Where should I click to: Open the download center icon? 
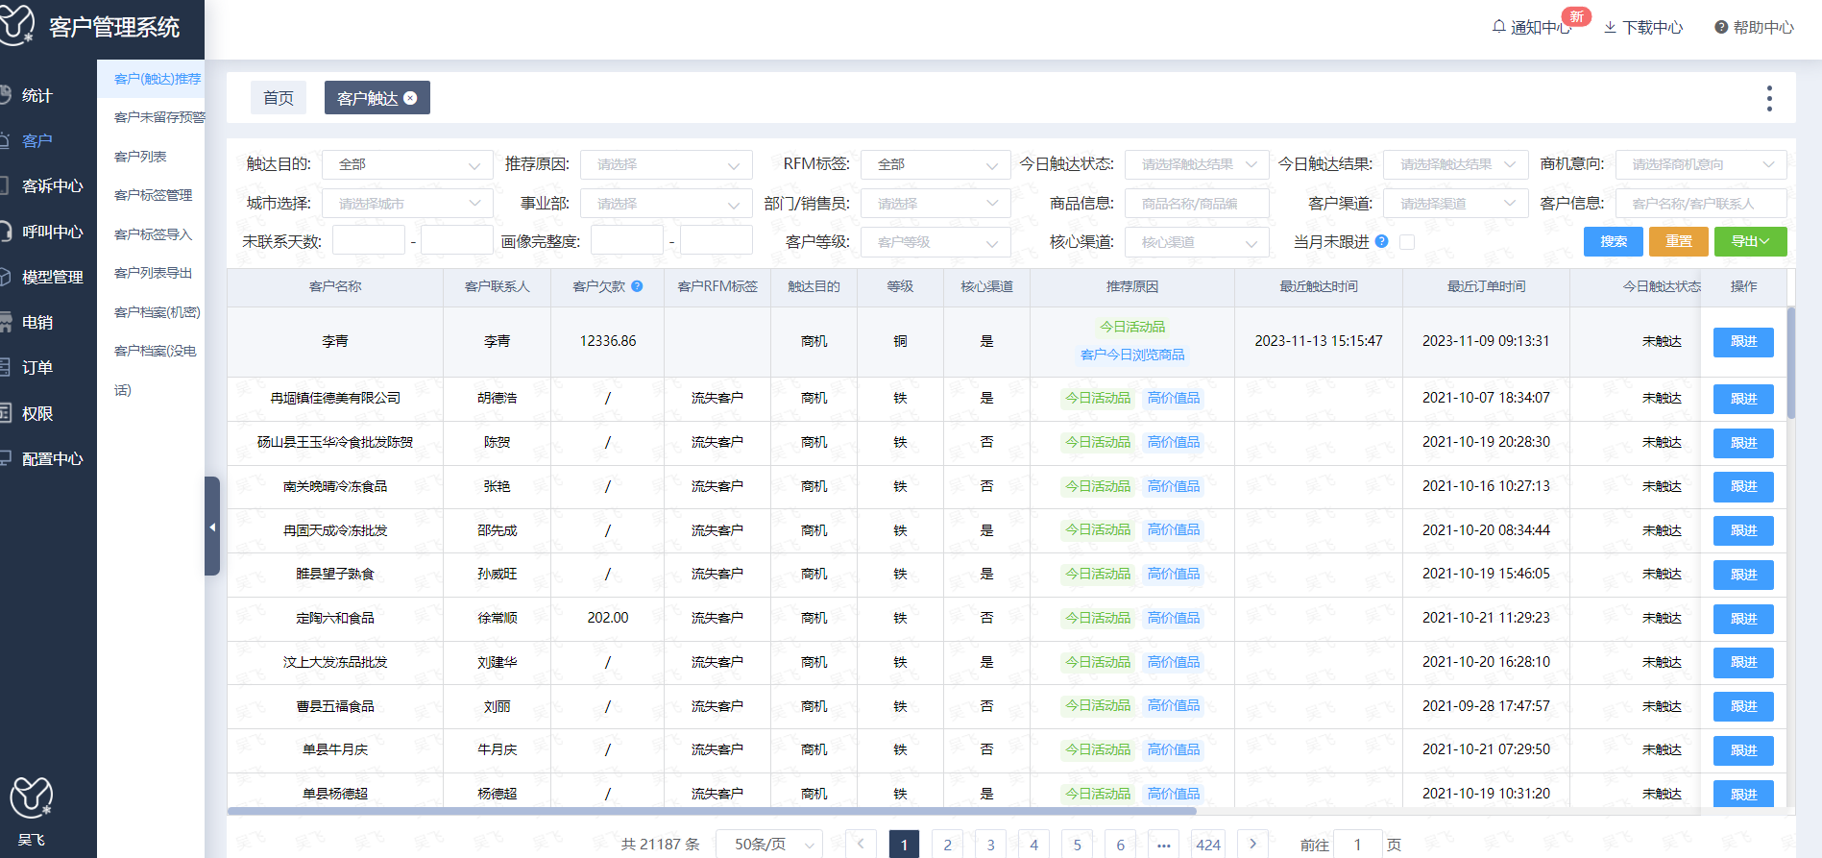pyautogui.click(x=1610, y=27)
